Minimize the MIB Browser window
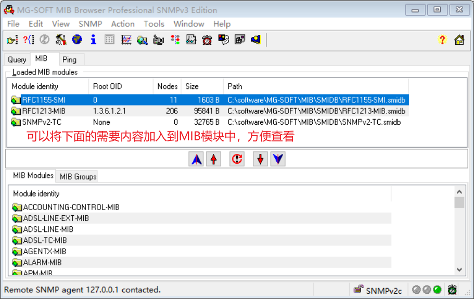 (415, 10)
